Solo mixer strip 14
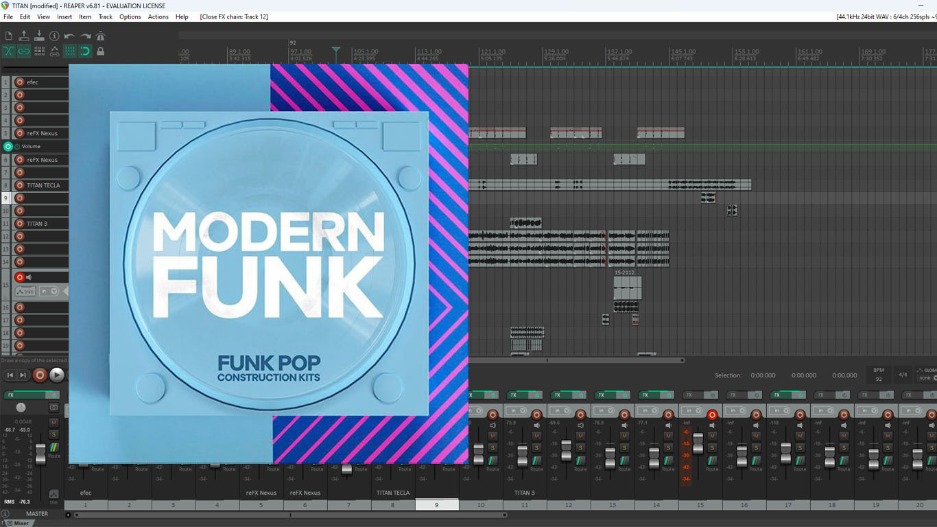This screenshot has height=527, width=937. pyautogui.click(x=668, y=447)
